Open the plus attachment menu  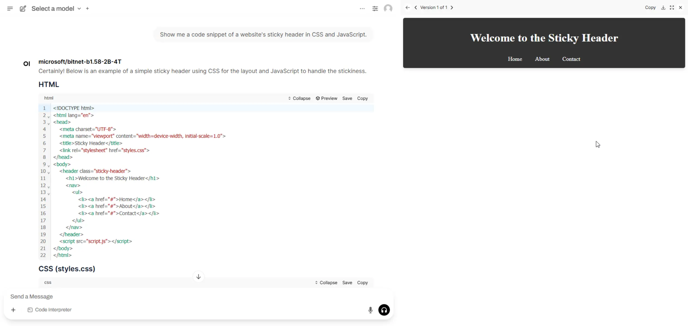pyautogui.click(x=13, y=310)
